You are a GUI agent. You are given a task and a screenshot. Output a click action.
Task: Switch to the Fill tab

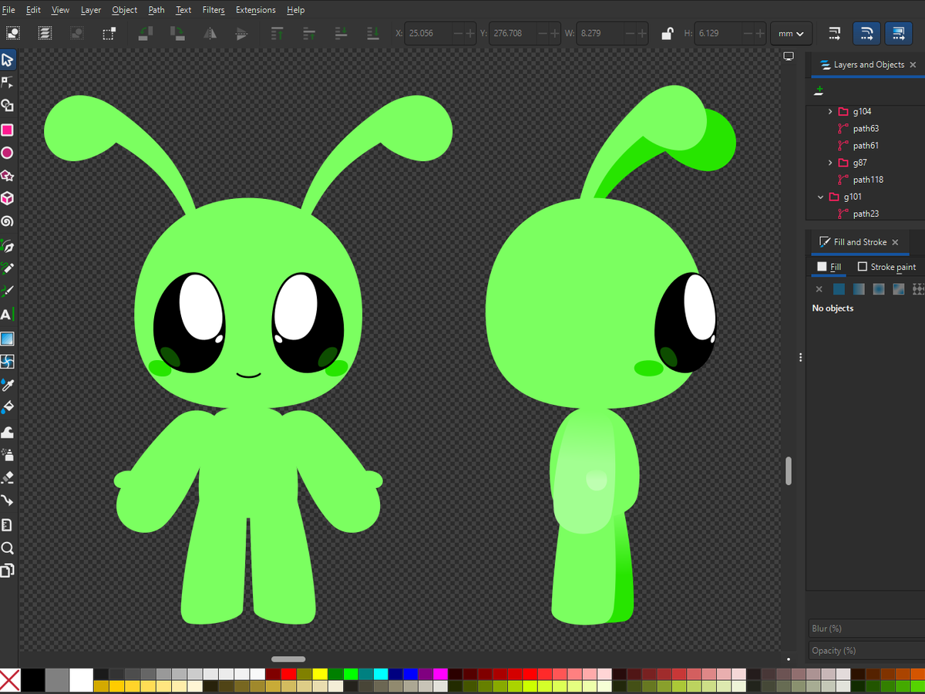click(829, 267)
